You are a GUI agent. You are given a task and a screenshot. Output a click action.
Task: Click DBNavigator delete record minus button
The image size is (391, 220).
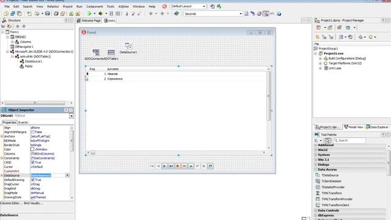[185, 166]
